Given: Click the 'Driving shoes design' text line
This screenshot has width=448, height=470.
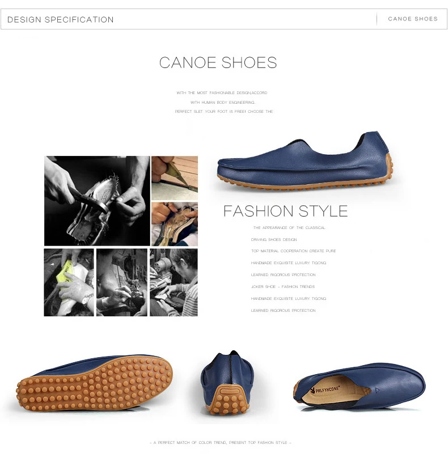Looking at the screenshot, I should click(274, 240).
